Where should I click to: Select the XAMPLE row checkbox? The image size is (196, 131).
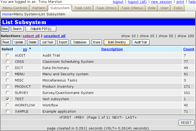tap(8, 112)
